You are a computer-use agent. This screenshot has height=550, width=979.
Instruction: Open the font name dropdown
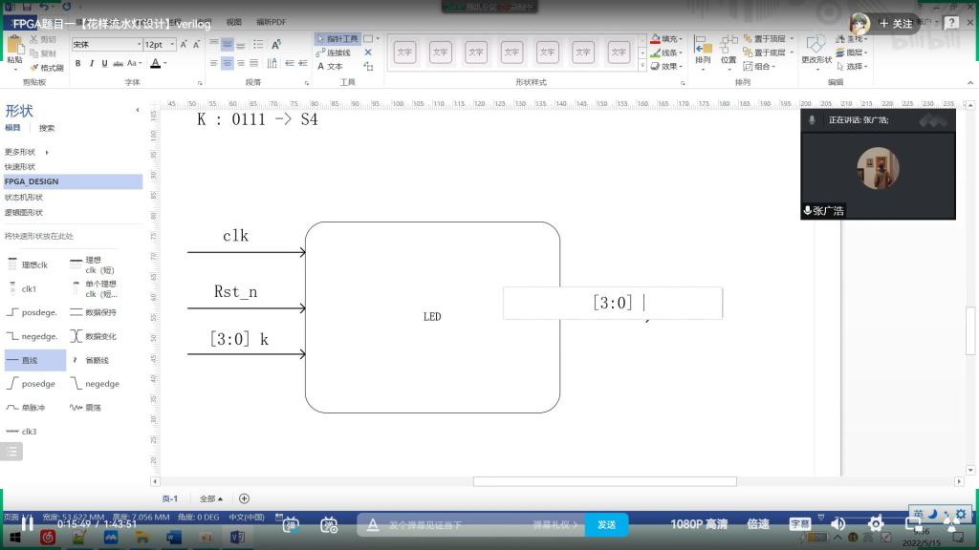(x=136, y=45)
